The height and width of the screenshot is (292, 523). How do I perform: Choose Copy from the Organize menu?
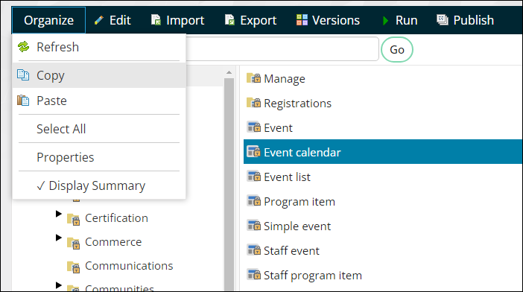coord(99,75)
